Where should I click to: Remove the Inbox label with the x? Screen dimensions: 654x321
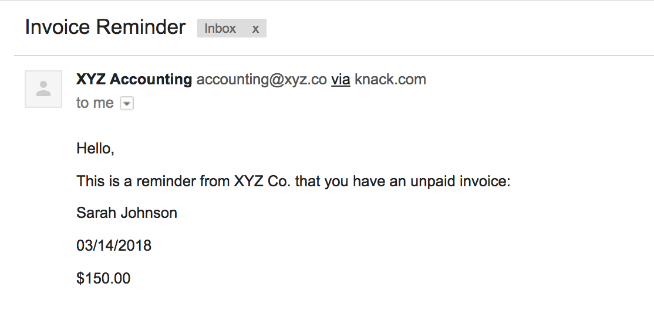[255, 29]
